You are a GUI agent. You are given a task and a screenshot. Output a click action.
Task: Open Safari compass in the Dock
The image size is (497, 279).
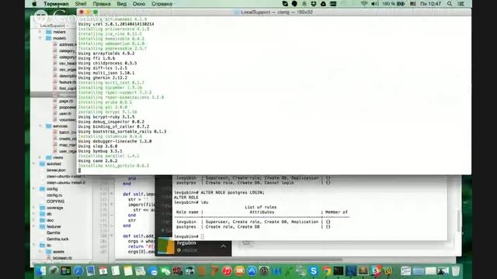(78, 270)
